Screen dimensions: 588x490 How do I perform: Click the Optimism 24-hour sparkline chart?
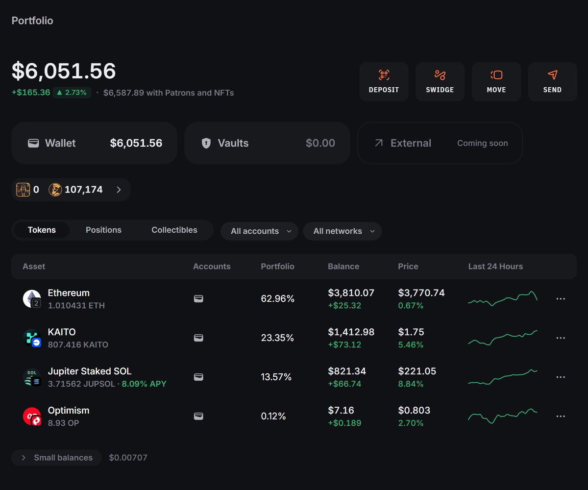[x=503, y=416]
